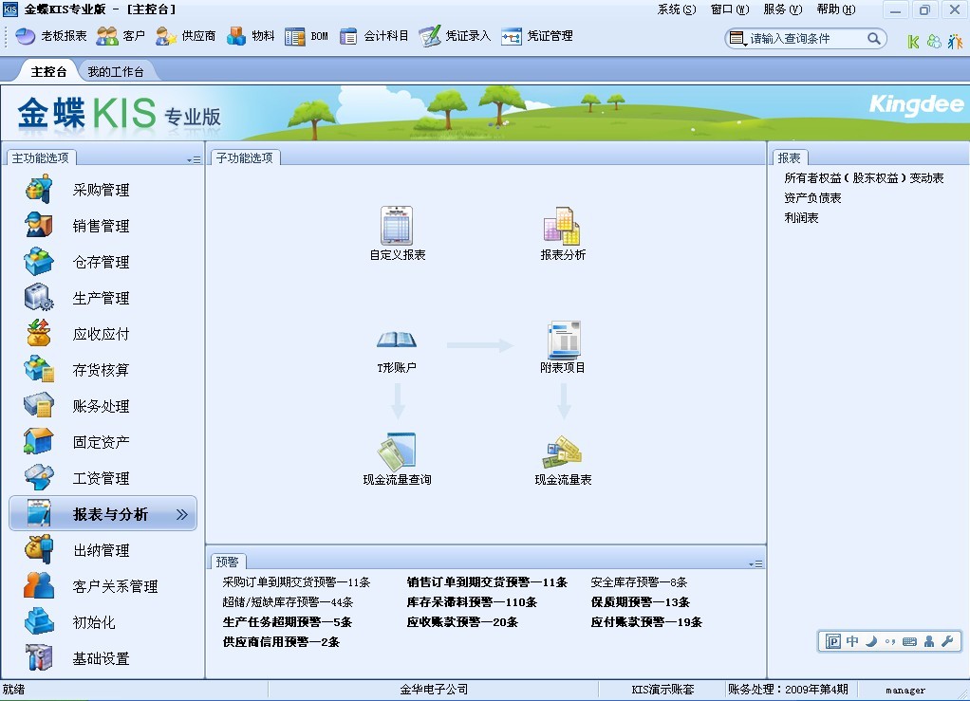View 供应商信用预警—2条 alerts
Image resolution: width=970 pixels, height=701 pixels.
pos(281,641)
